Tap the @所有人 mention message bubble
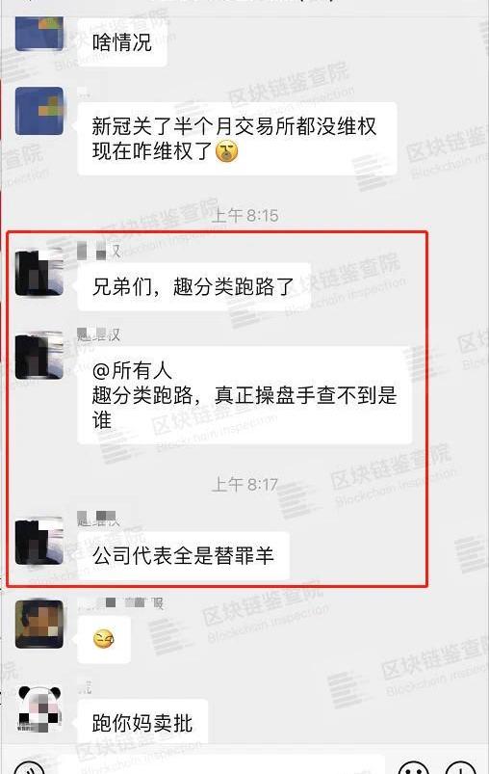This screenshot has width=489, height=774. (244, 395)
